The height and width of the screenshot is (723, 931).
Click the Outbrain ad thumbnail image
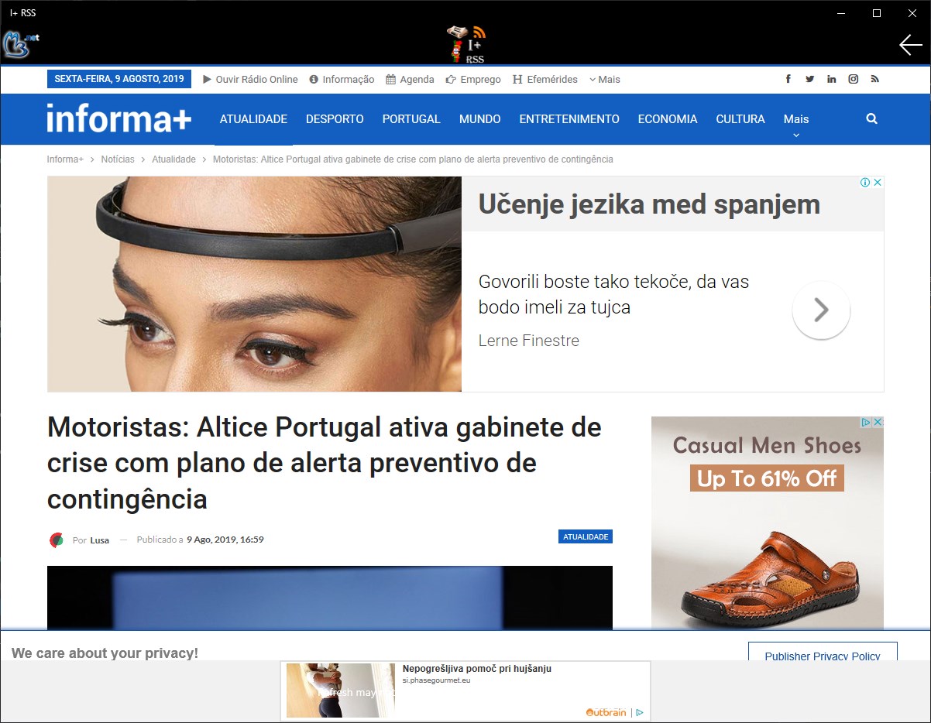341,690
